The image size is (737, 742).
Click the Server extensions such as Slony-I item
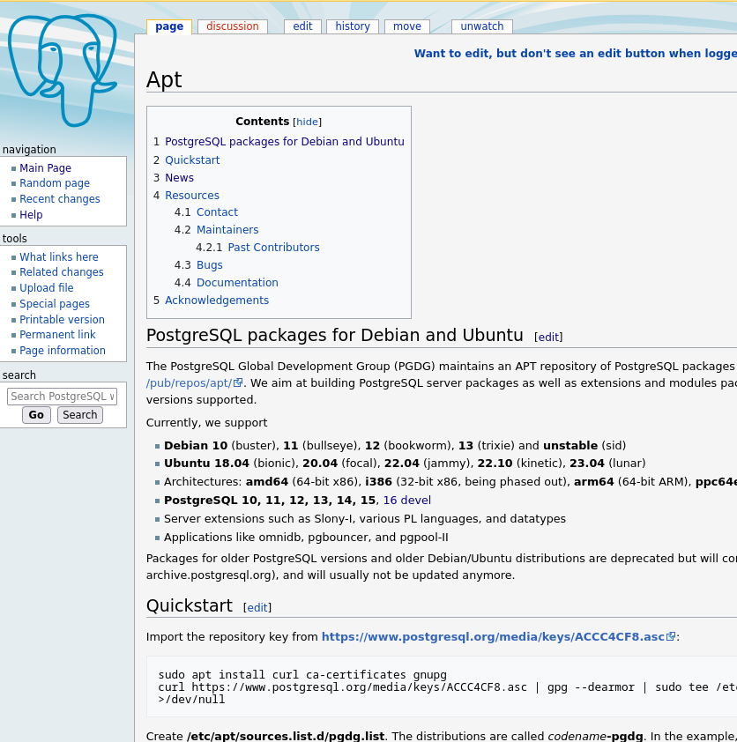point(364,519)
